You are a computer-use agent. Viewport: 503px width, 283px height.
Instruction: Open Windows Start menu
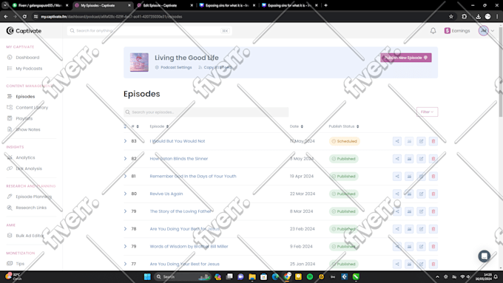[x=147, y=276]
